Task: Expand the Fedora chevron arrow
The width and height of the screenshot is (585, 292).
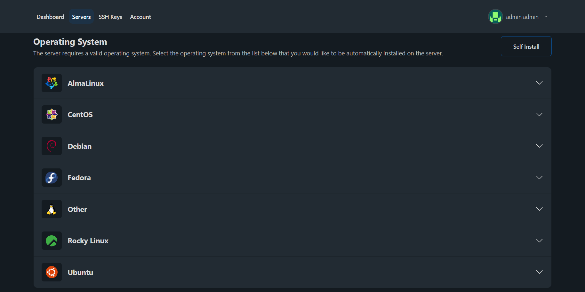Action: pyautogui.click(x=539, y=177)
